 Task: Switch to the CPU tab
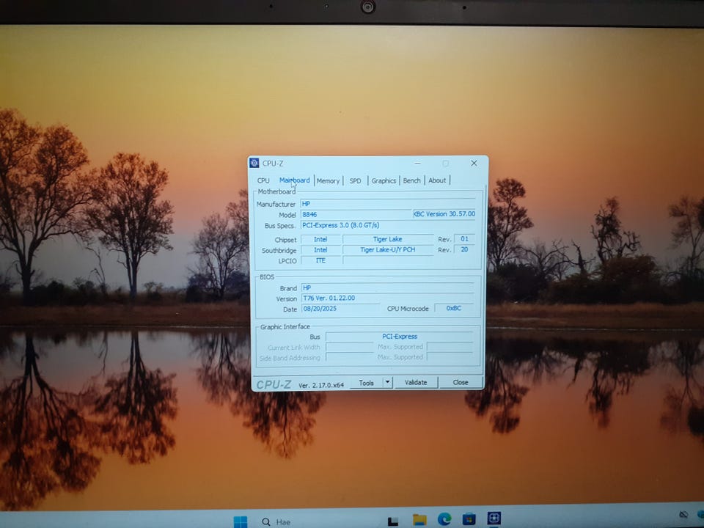coord(263,180)
